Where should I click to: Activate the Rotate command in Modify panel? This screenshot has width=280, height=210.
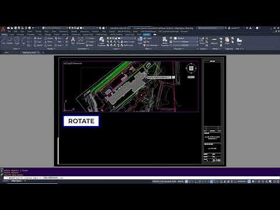(x=48, y=38)
